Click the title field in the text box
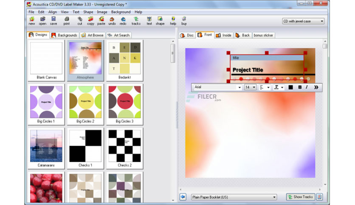 point(267,58)
